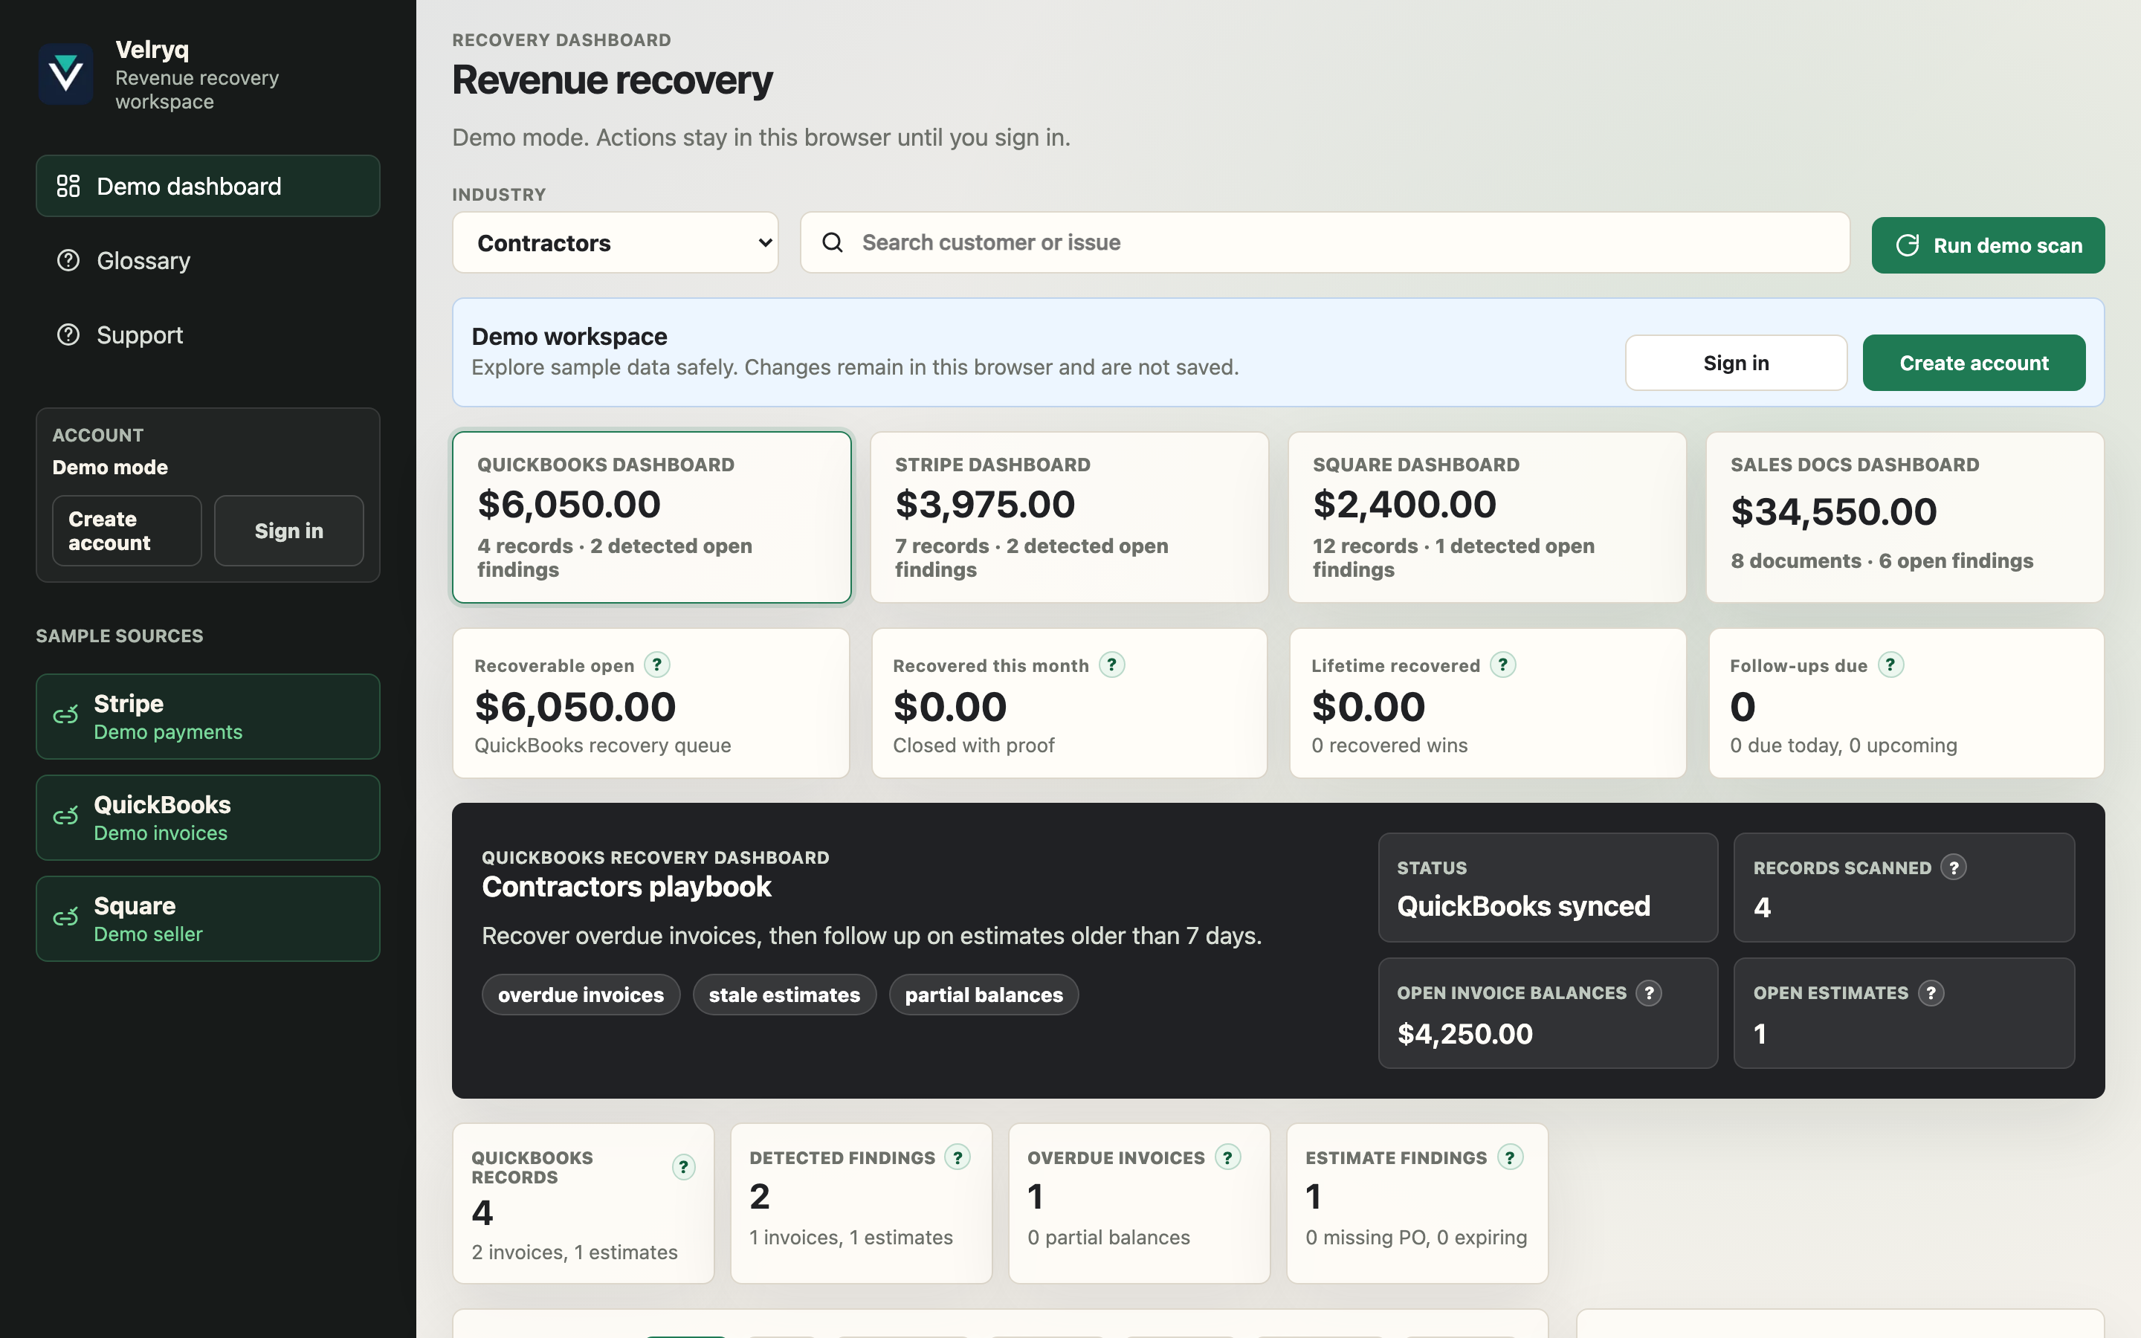The image size is (2141, 1338).
Task: Show help tooltip for Recoverable open
Action: click(656, 665)
